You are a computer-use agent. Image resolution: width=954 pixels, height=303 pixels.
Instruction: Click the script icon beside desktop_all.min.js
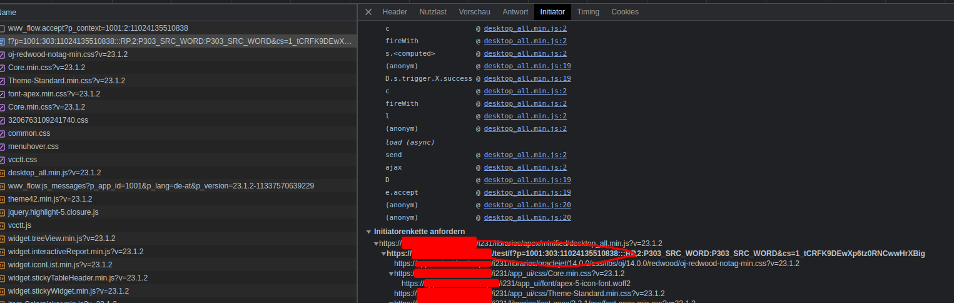tap(3, 173)
